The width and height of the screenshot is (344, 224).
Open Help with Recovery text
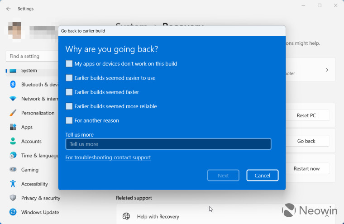(158, 217)
